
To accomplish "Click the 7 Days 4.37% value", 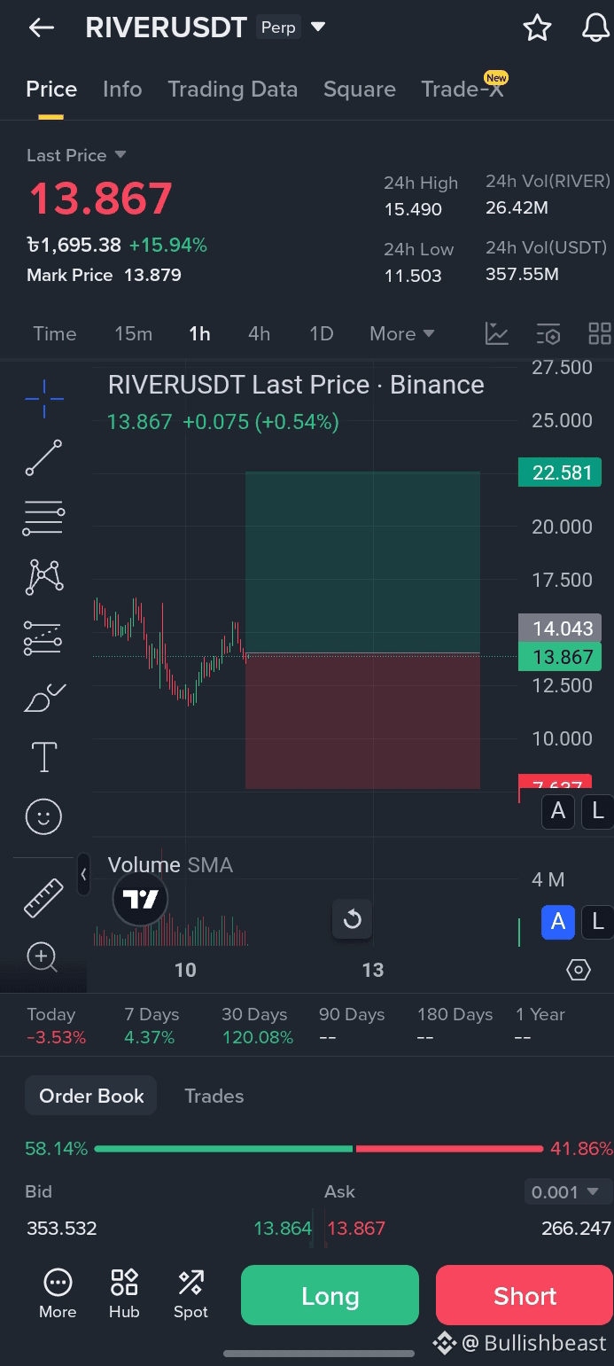I will 149,1037.
